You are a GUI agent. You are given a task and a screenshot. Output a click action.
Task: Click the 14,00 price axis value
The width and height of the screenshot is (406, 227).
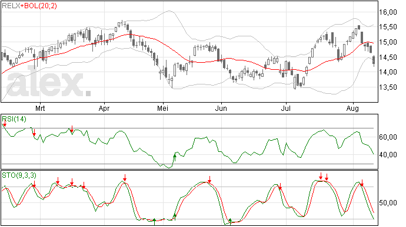point(388,72)
